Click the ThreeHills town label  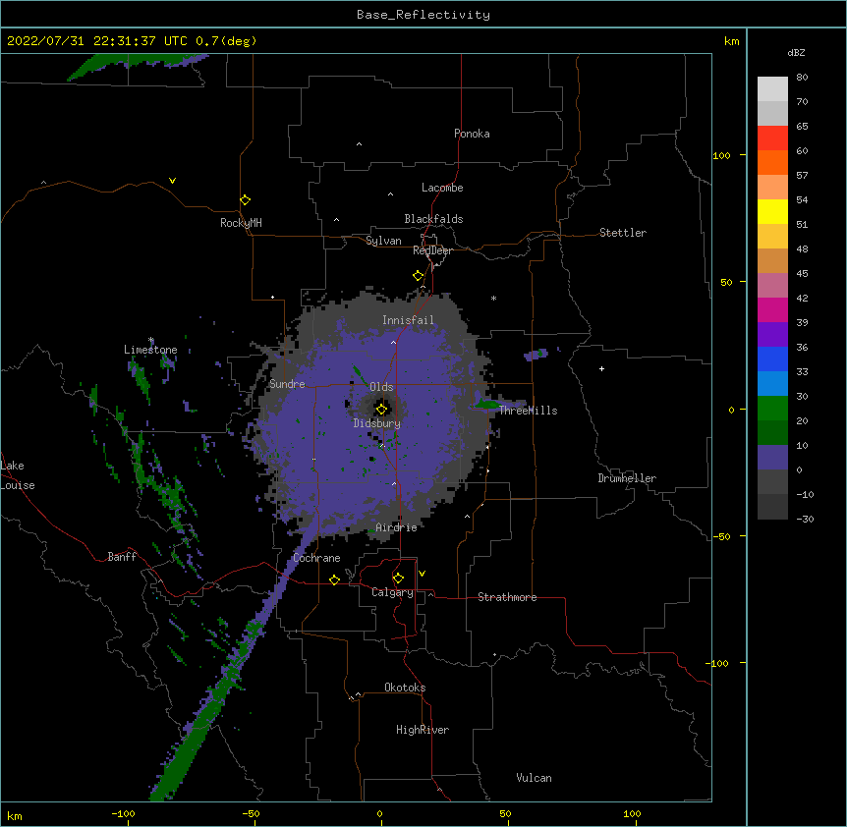[528, 411]
